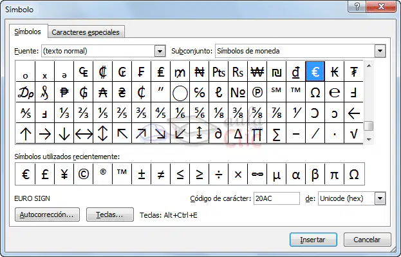Select the Won currency symbol in grid
401x257 pixels.
point(257,71)
